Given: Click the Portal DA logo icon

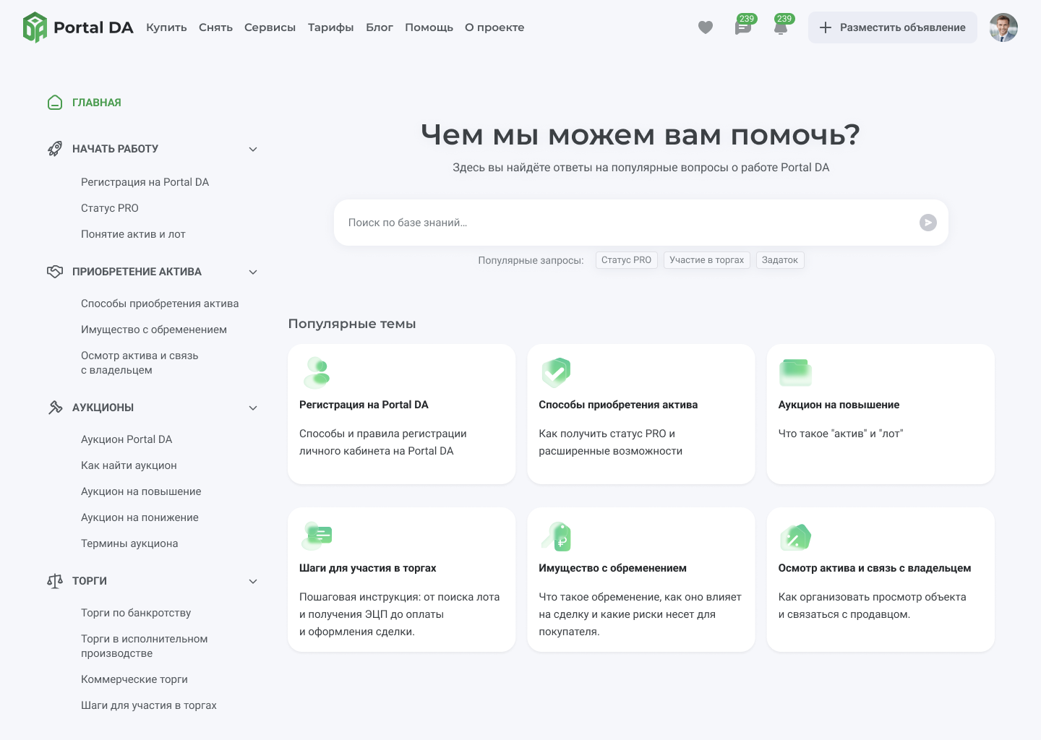Looking at the screenshot, I should point(35,27).
